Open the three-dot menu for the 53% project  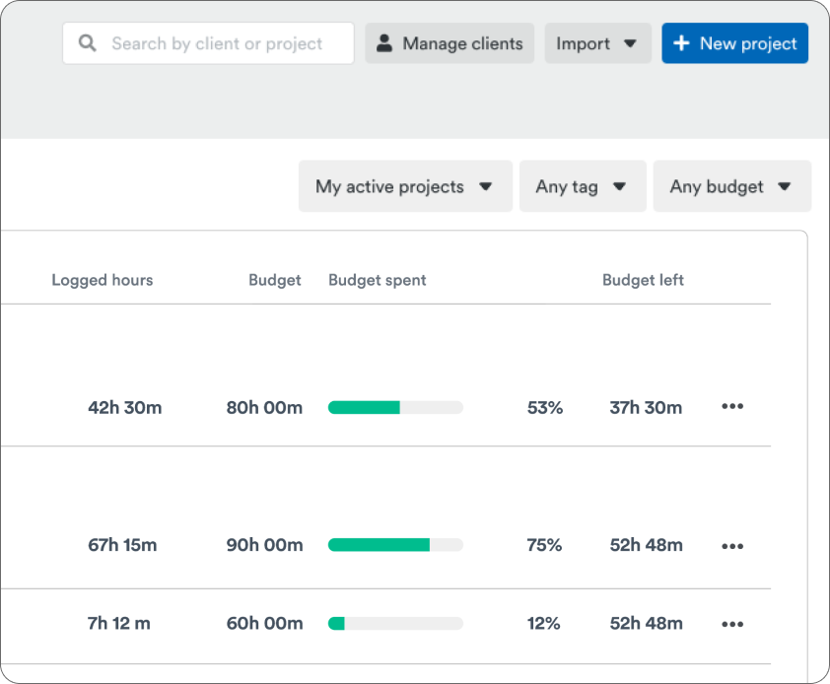pyautogui.click(x=732, y=407)
